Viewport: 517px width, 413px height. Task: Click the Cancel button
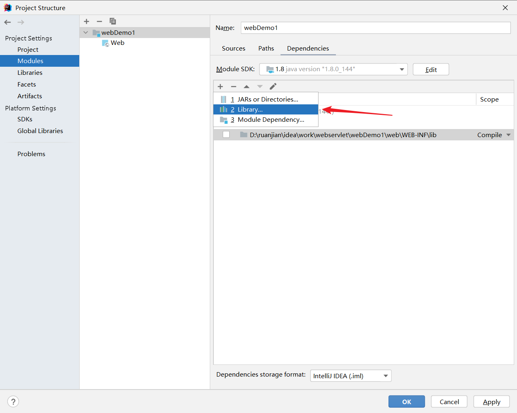(x=449, y=402)
